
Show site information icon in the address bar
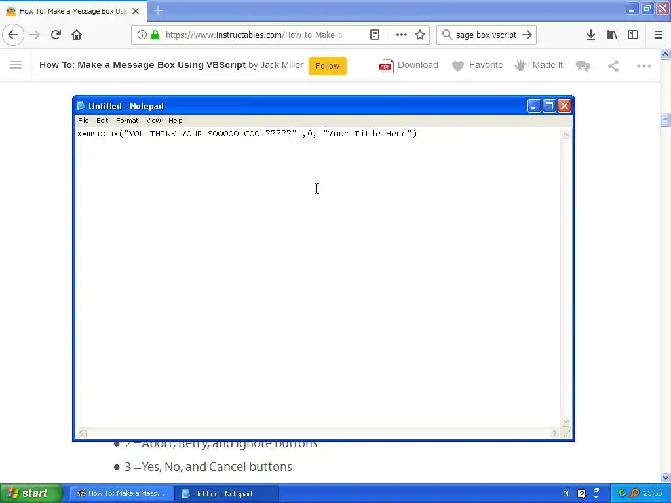142,35
